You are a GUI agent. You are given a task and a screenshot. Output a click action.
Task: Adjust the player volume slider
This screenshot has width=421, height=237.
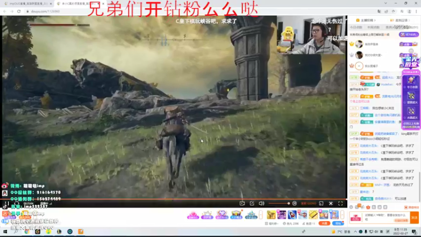pos(279,203)
